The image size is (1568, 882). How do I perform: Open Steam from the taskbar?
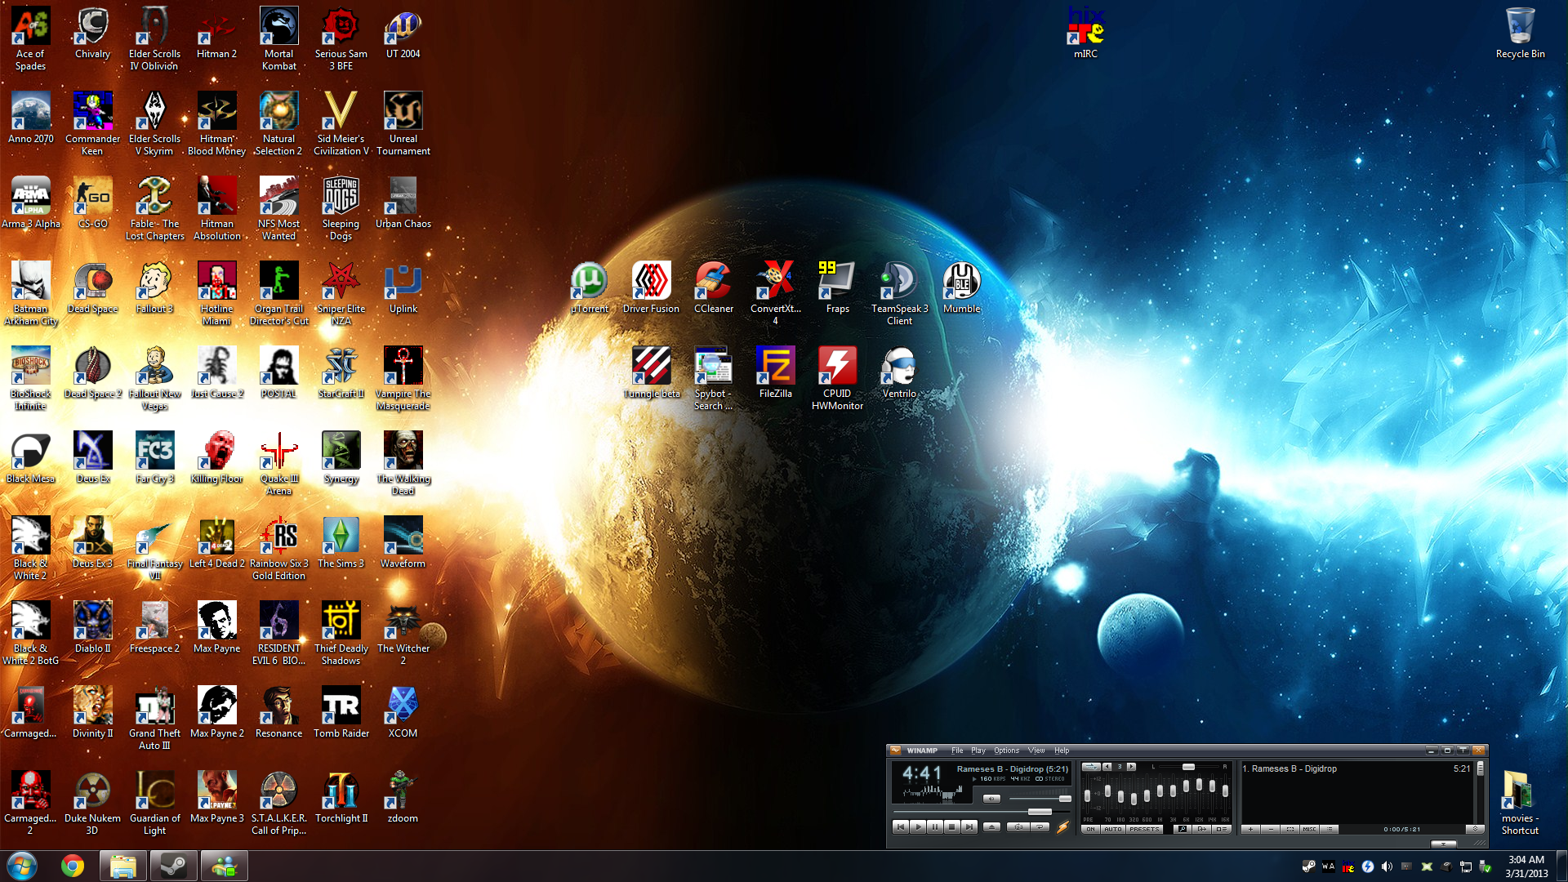173,866
